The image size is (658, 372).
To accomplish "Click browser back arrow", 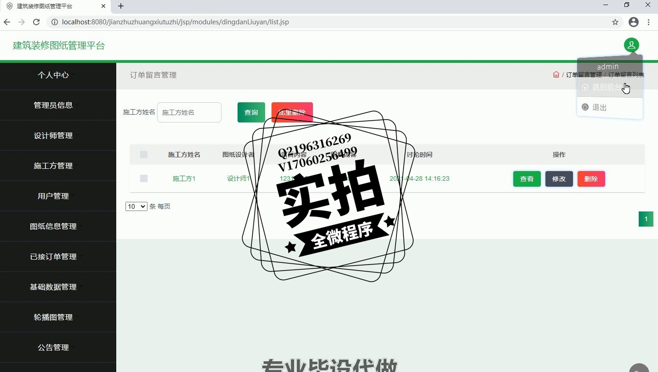I will point(7,22).
